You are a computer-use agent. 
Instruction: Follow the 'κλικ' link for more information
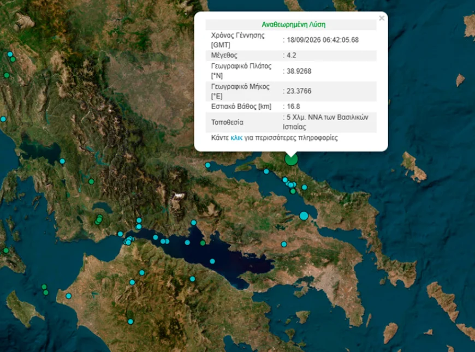click(236, 138)
